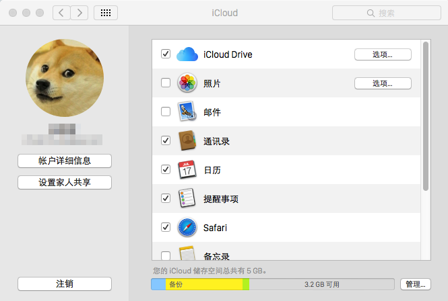Click the Reminders (提醒事项) list icon
Viewport: 448px width, 301px height.
[x=187, y=199]
